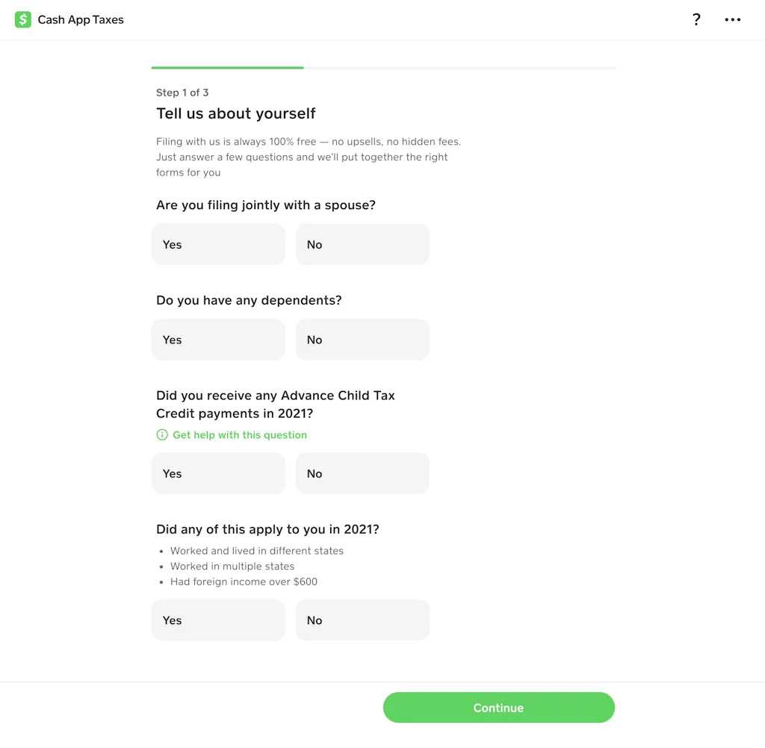The image size is (765, 748).
Task: Select Yes for filing jointly with a spouse
Action: 218,244
